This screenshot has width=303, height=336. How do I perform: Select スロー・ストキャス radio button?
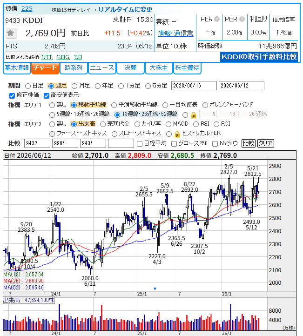(x=114, y=134)
